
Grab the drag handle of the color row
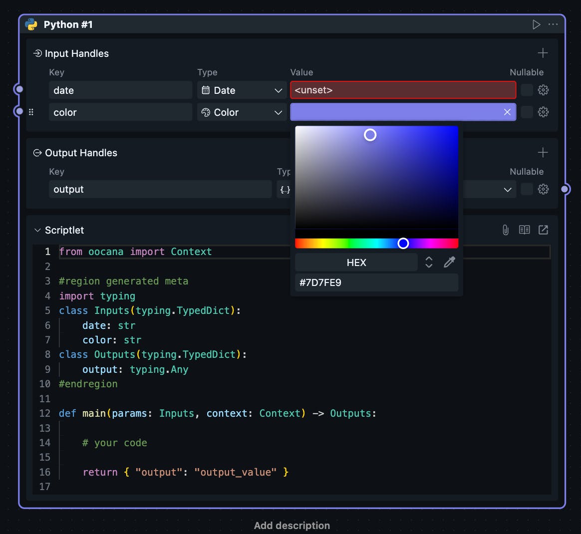coord(31,112)
